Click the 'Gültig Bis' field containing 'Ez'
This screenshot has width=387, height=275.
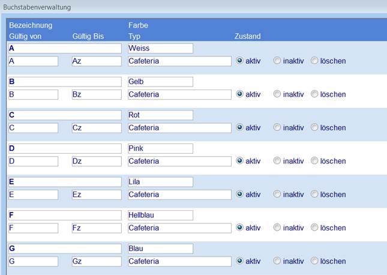coord(96,195)
